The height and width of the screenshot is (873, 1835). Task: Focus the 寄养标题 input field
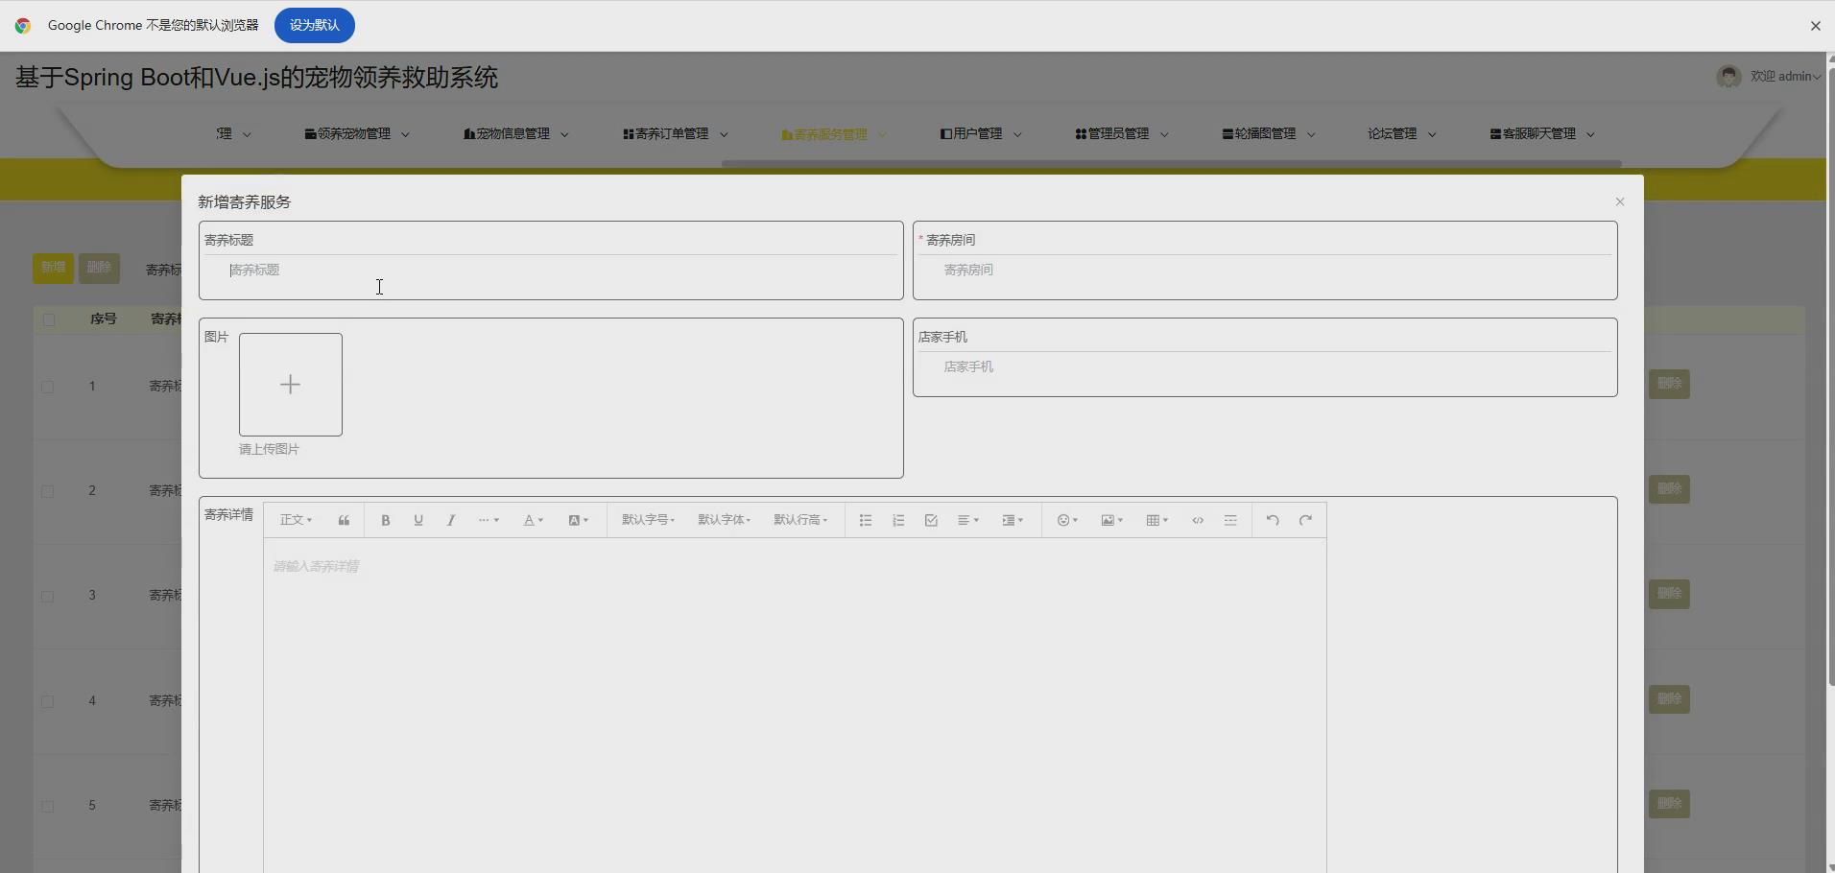551,271
